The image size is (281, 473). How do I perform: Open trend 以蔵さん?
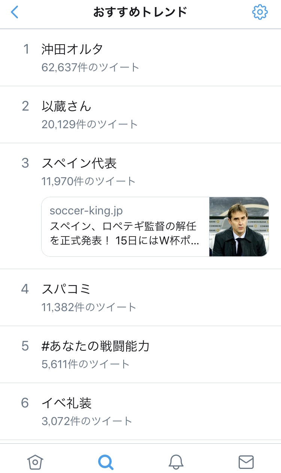[x=66, y=106]
